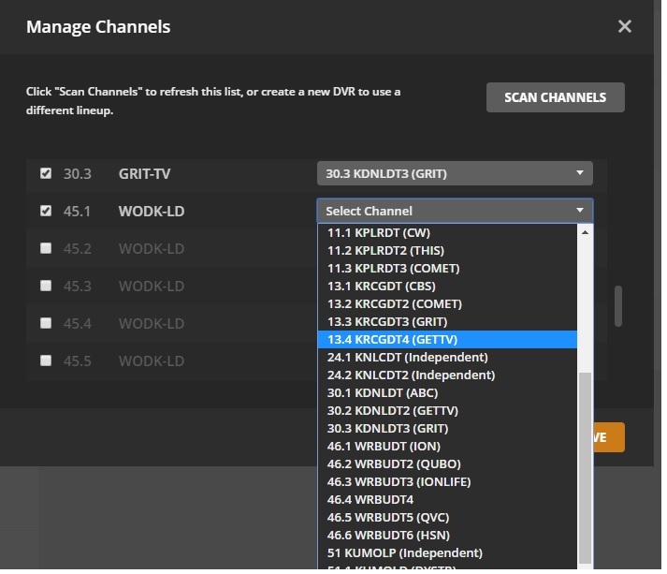This screenshot has width=667, height=574.
Task: Close the Manage Channels dialog
Action: tap(625, 26)
